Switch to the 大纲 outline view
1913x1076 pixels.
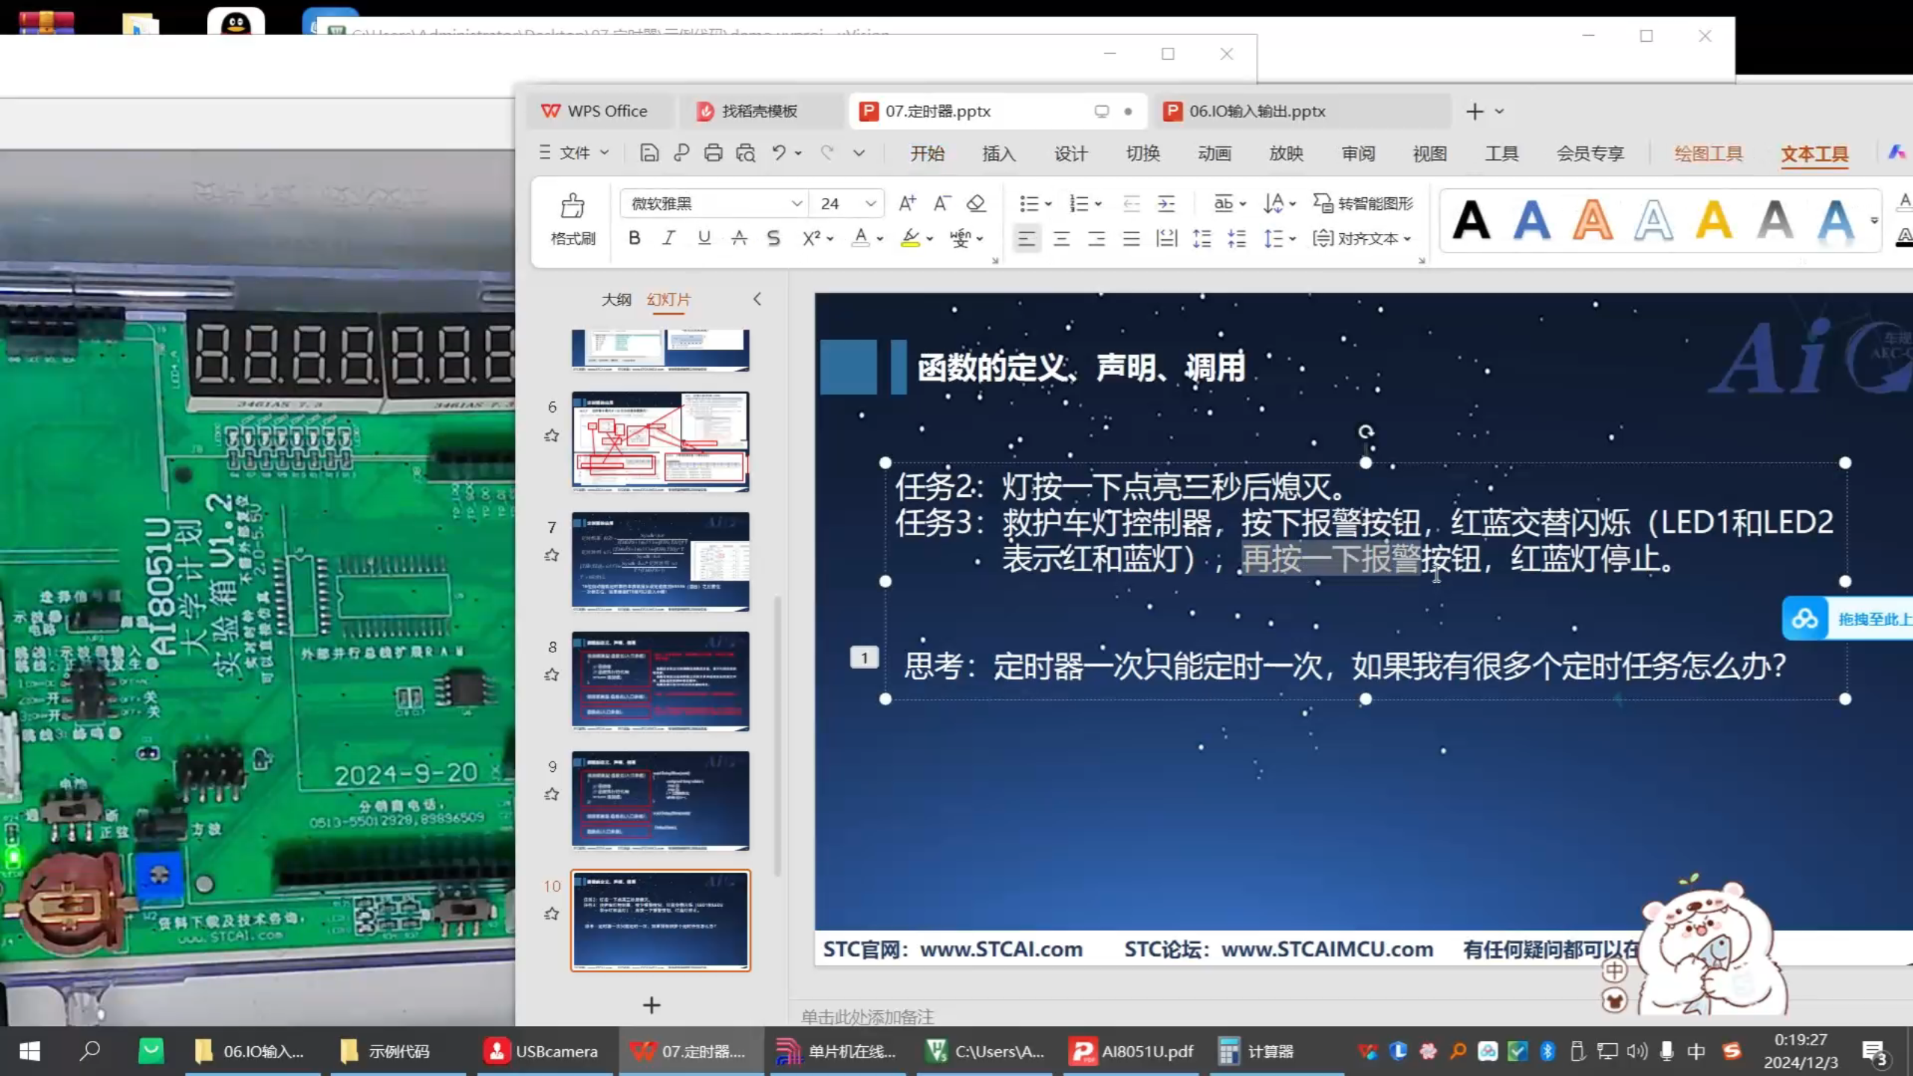point(616,299)
